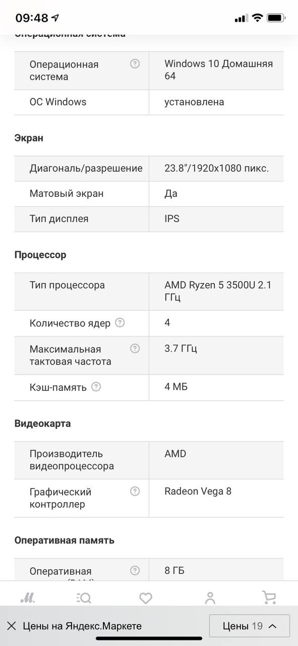Show help for Максимальная тактовая частота
The height and width of the screenshot is (646, 298).
coord(135,348)
